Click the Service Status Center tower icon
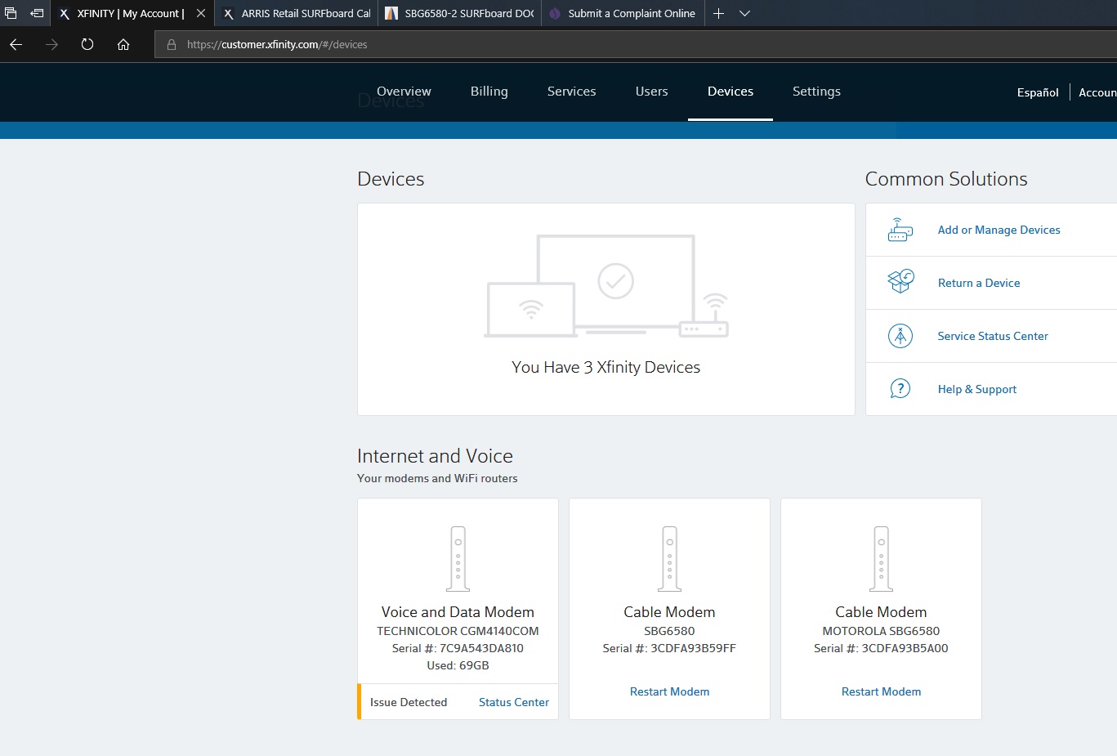Screen dimensions: 1117x756 (900, 336)
